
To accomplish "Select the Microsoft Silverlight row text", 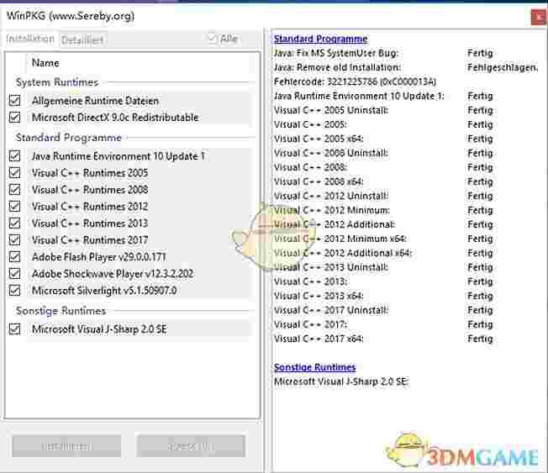I will tap(104, 291).
